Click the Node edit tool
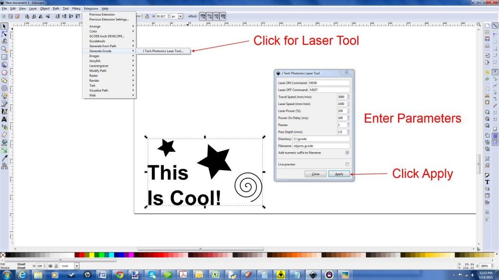 click(x=4, y=34)
